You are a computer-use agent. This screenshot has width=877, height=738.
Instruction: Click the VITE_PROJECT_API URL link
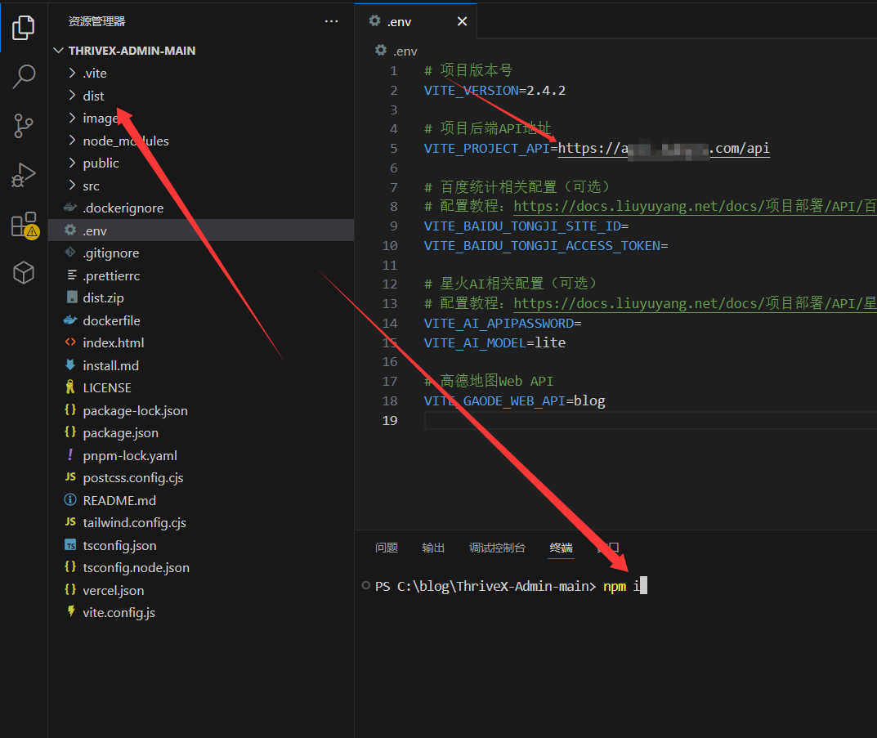tap(664, 149)
